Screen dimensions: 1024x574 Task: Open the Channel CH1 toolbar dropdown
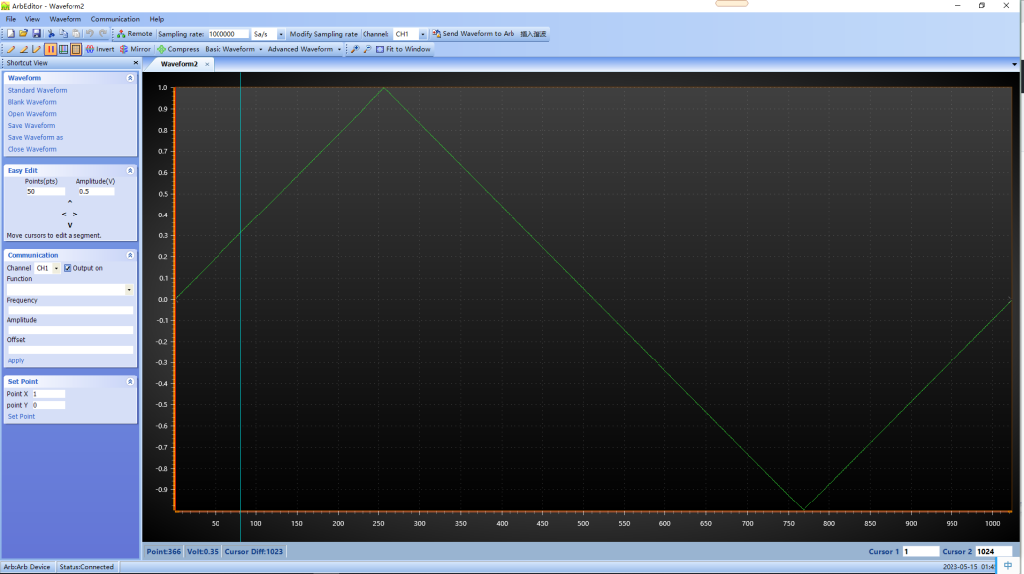coord(424,33)
